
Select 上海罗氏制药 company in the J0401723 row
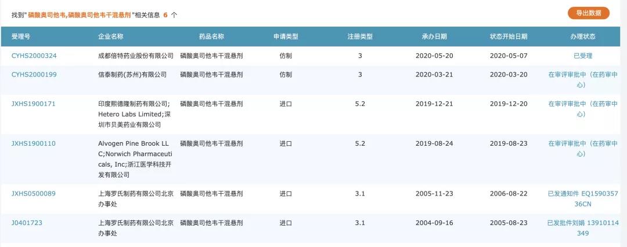pyautogui.click(x=135, y=228)
